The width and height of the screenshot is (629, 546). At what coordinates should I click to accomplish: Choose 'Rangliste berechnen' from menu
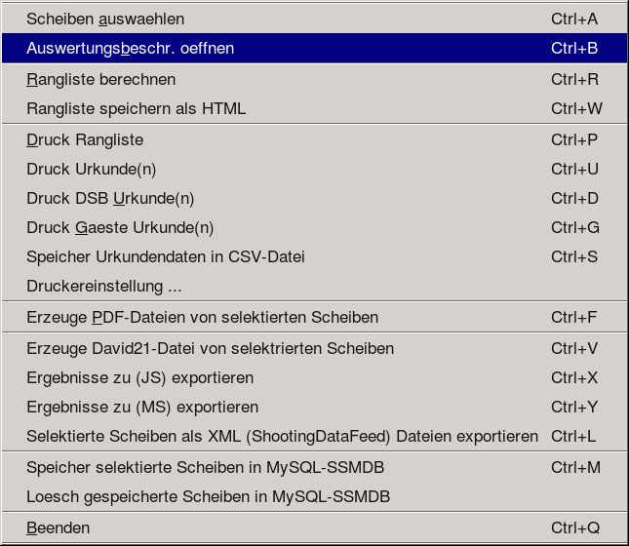[101, 79]
